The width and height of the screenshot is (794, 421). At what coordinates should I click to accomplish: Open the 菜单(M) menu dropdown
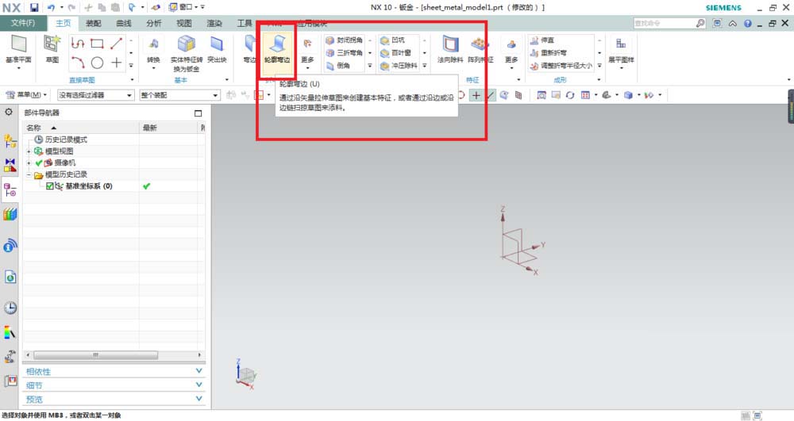pos(26,95)
